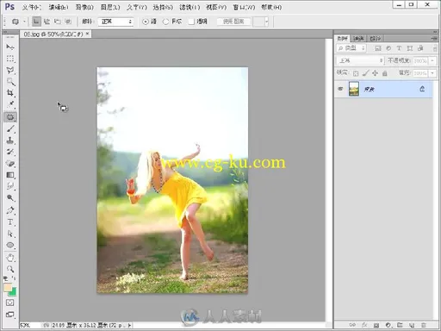Select the Ellipse shape tool
The width and height of the screenshot is (441, 331).
10,245
